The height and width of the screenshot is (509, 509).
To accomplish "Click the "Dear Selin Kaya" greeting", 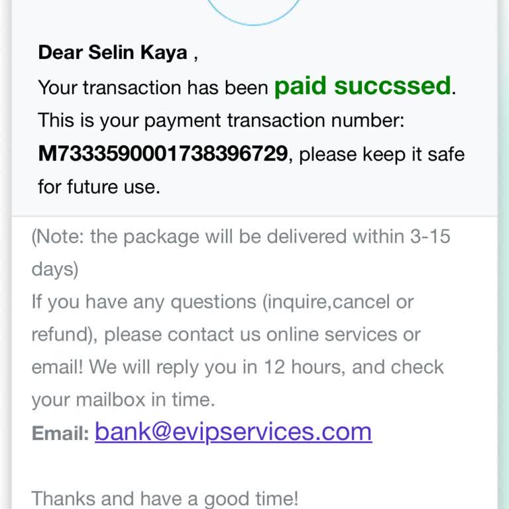I will click(113, 53).
